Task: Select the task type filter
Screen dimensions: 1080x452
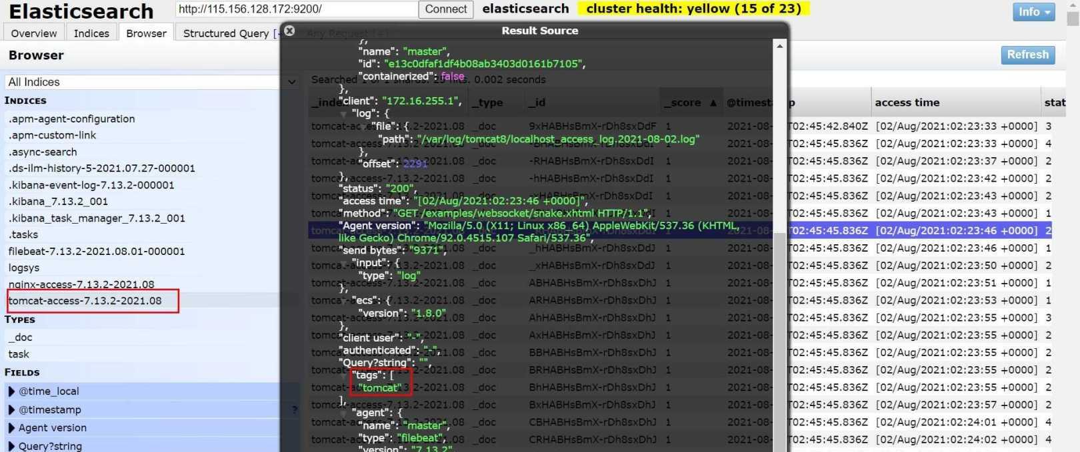Action: coord(19,354)
